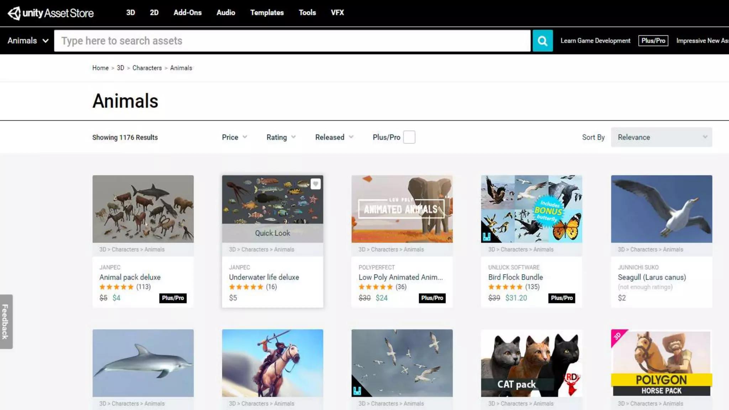Click the Characters breadcrumb link
729x410 pixels.
tap(147, 68)
